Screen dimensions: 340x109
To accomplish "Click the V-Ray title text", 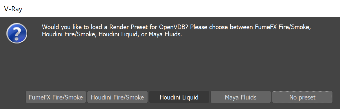I will coord(13,9).
